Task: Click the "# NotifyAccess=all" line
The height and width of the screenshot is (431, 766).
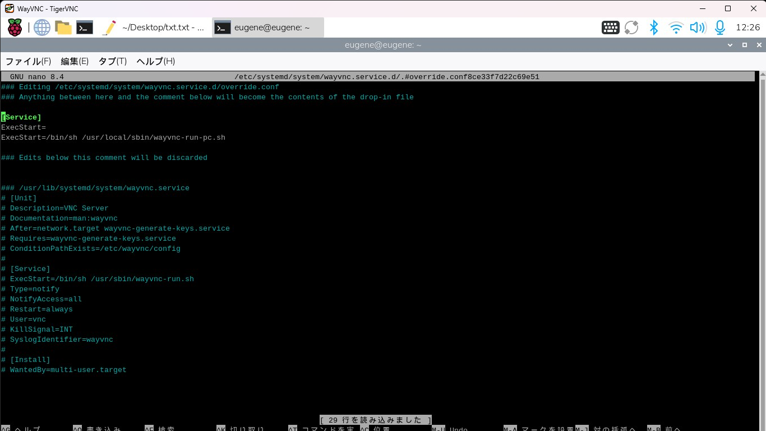Action: pyautogui.click(x=41, y=299)
